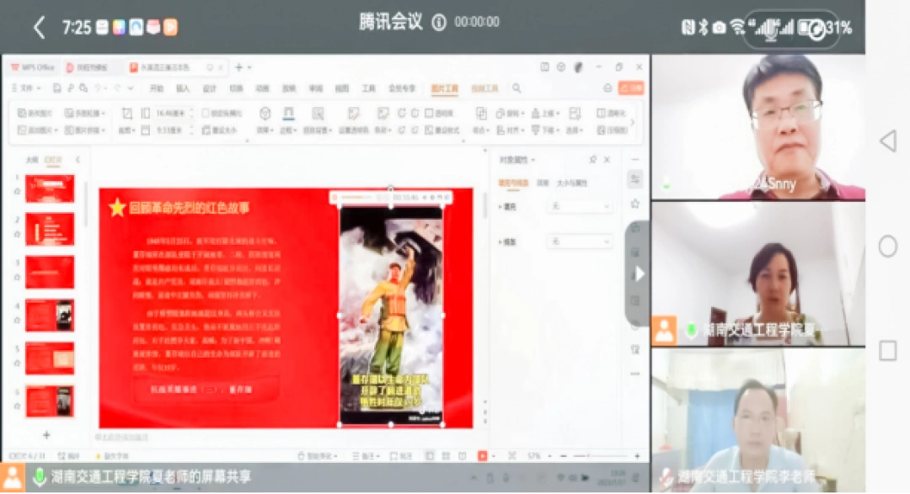Click the add new slide plus button

click(x=46, y=435)
